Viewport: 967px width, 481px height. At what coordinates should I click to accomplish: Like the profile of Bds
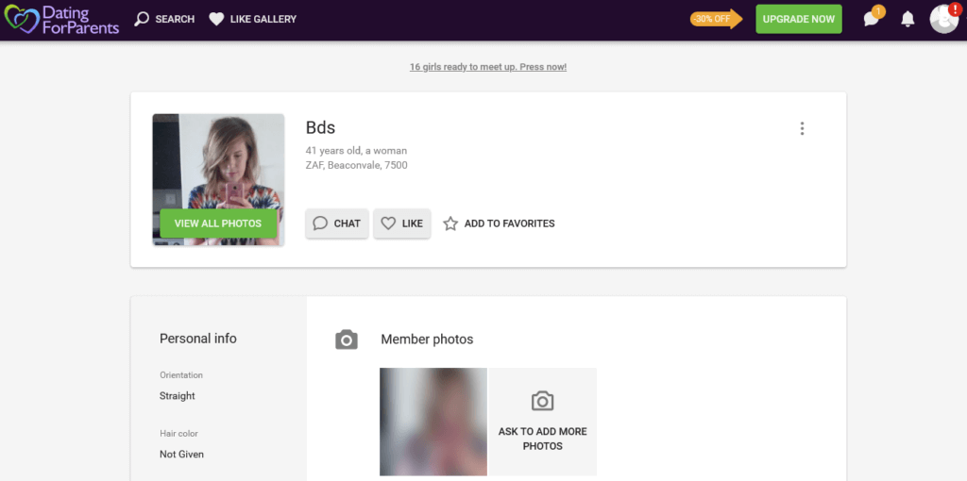click(x=402, y=224)
